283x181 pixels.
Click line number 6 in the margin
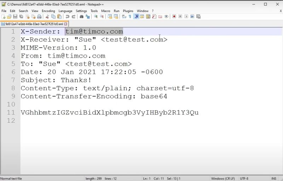click(x=13, y=72)
